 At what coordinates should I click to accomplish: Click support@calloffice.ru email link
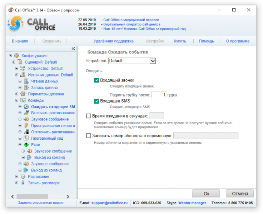(110, 203)
